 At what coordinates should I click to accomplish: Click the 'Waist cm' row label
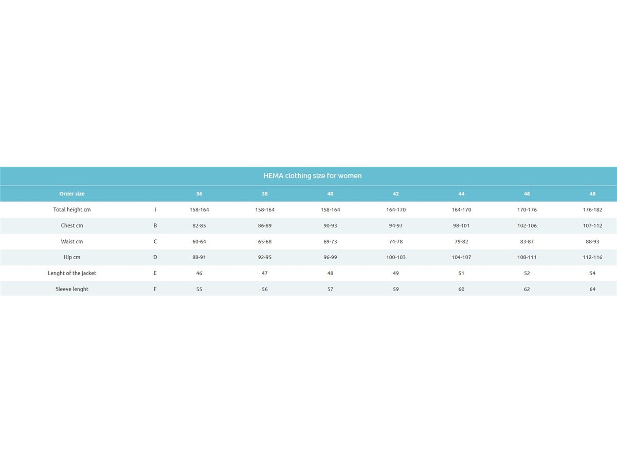(72, 242)
